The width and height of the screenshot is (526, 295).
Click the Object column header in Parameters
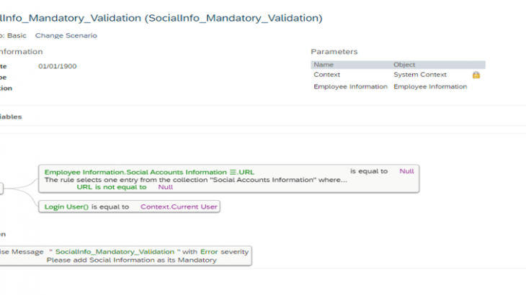pyautogui.click(x=404, y=65)
